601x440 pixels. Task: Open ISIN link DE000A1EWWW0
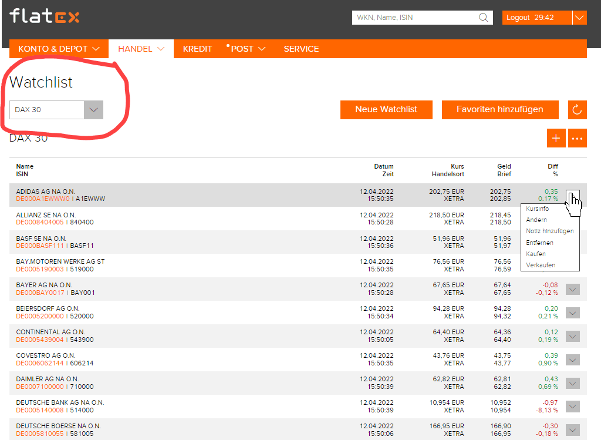pos(43,199)
